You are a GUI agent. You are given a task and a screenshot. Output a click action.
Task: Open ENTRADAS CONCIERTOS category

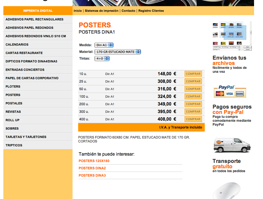[x=38, y=70]
